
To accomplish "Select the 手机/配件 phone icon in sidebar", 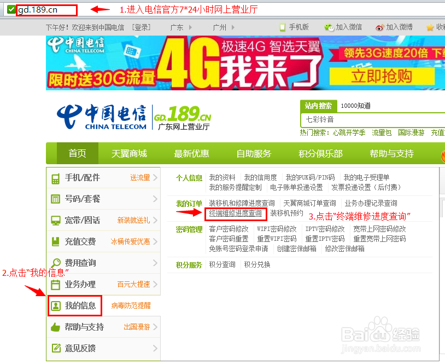I will tap(56, 177).
